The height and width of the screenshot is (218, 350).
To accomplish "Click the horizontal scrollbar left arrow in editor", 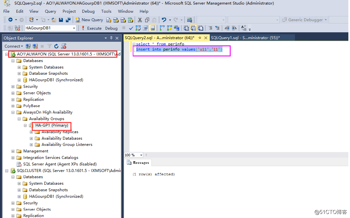I will [146, 155].
